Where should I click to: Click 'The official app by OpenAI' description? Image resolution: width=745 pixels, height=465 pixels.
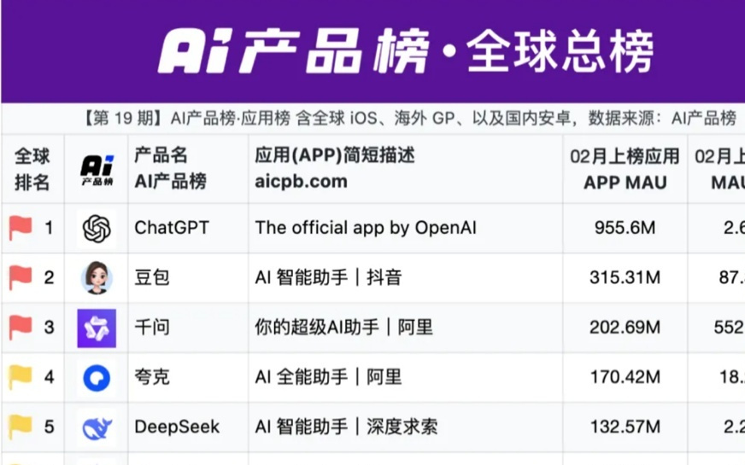point(366,228)
